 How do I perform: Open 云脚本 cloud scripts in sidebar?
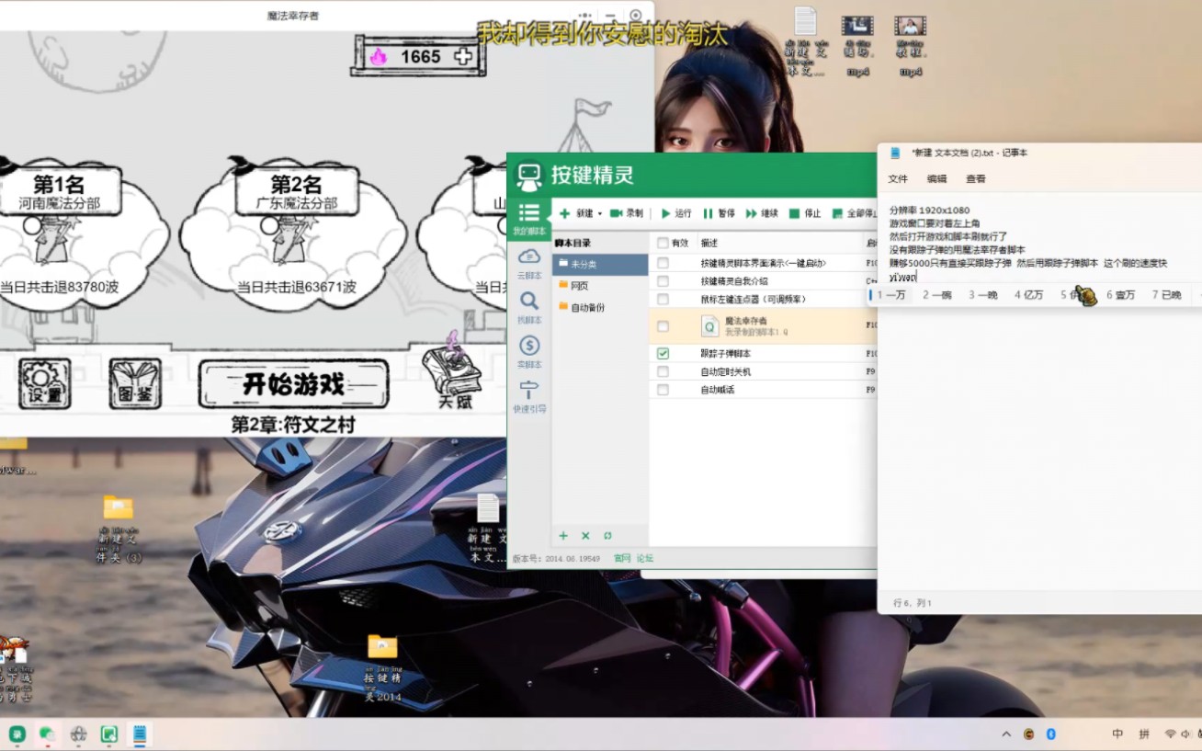click(x=528, y=263)
